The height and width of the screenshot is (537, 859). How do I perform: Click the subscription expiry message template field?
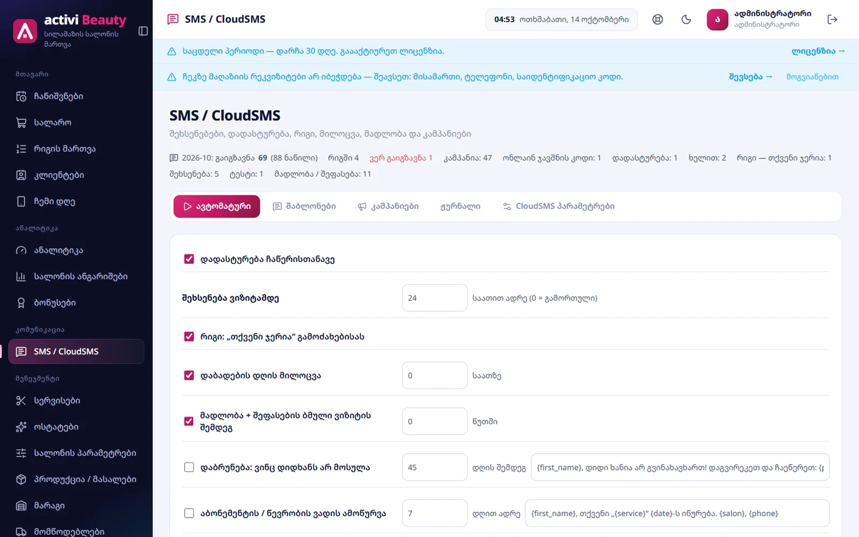[677, 513]
